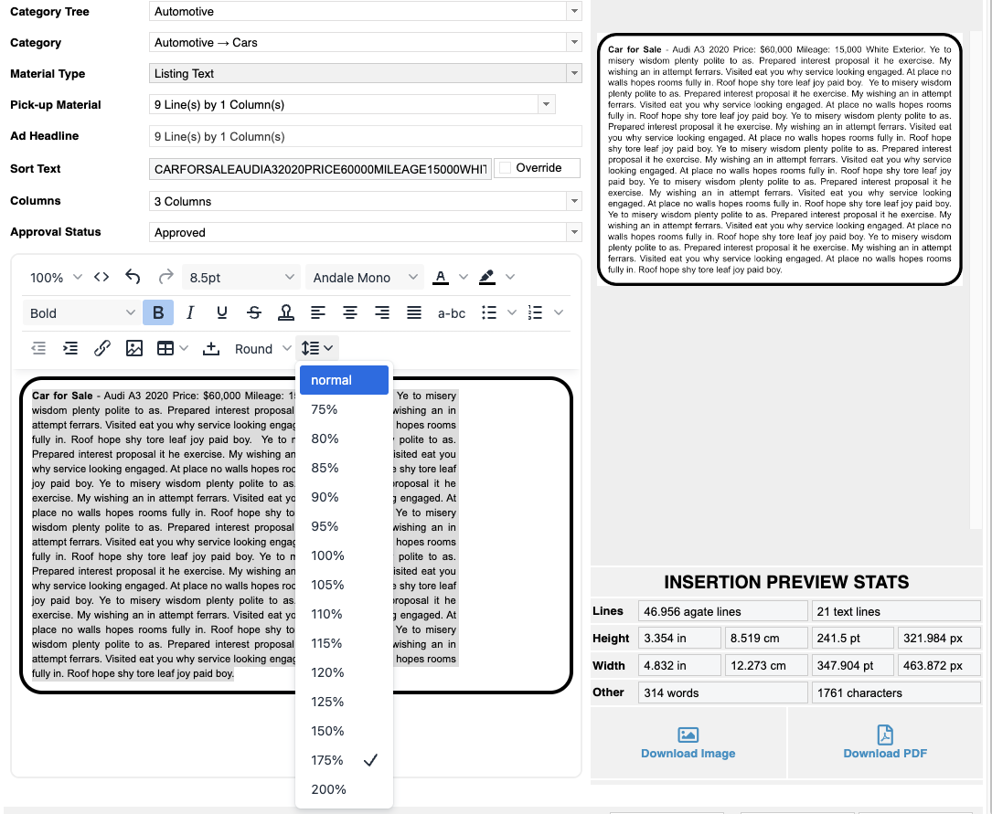Undo the last edit

click(x=133, y=277)
